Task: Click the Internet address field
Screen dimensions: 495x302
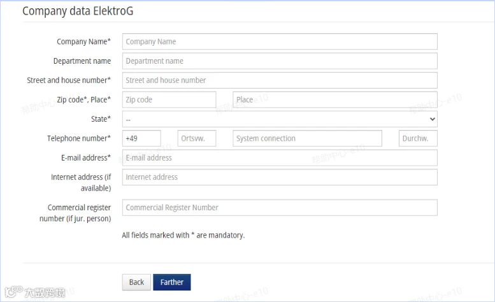Action: coord(280,177)
